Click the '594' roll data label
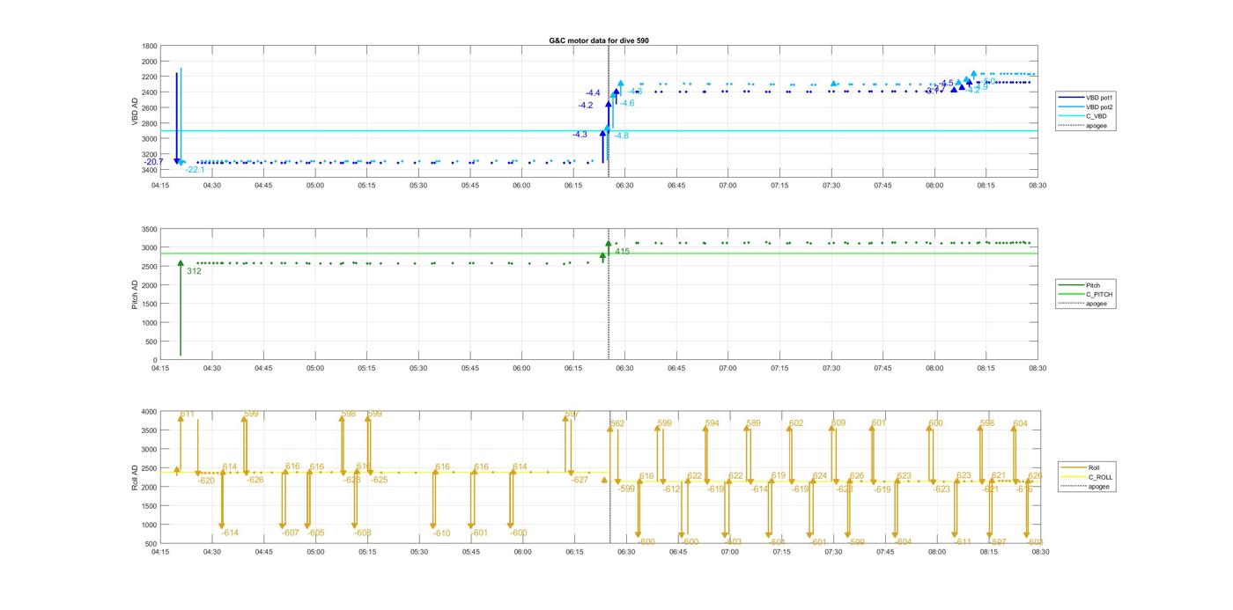Image resolution: width=1233 pixels, height=610 pixels. (712, 423)
